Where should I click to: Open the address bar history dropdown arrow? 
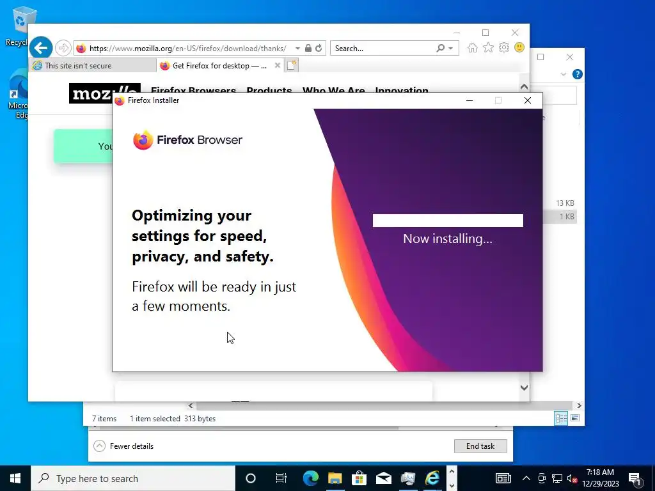(x=297, y=49)
